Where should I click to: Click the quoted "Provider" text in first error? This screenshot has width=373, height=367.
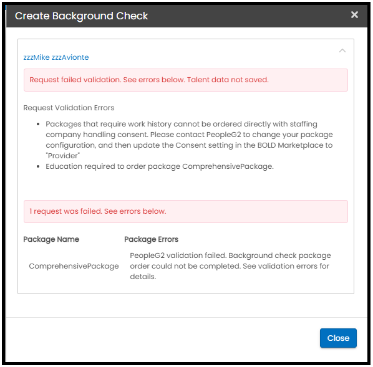(x=63, y=156)
